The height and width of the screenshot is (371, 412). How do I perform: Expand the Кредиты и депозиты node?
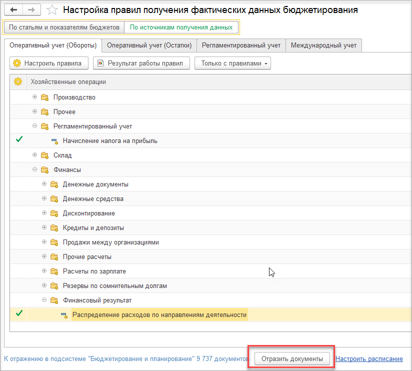point(44,227)
